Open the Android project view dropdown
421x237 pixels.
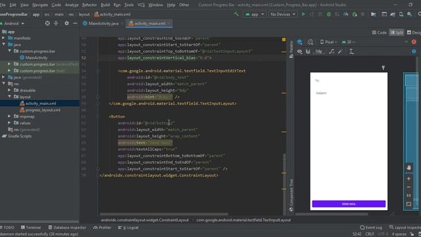(13, 24)
